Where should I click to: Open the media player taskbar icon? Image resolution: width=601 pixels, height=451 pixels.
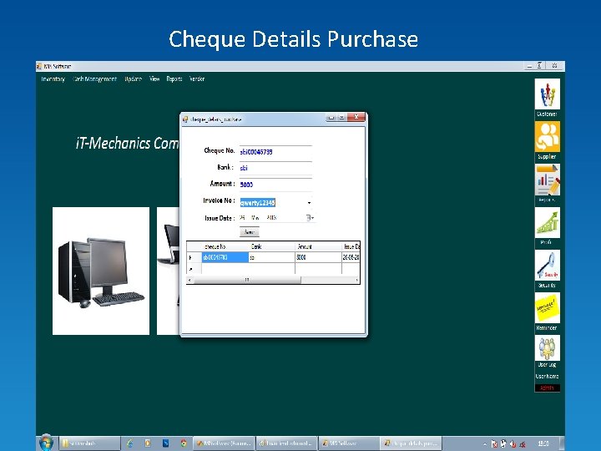click(148, 443)
